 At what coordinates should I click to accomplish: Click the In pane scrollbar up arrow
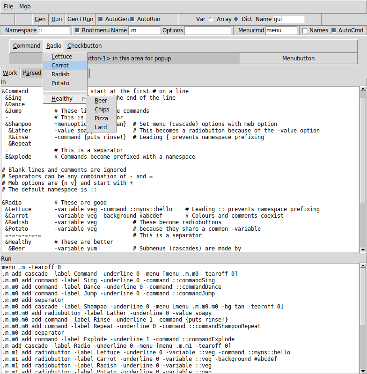point(363,89)
